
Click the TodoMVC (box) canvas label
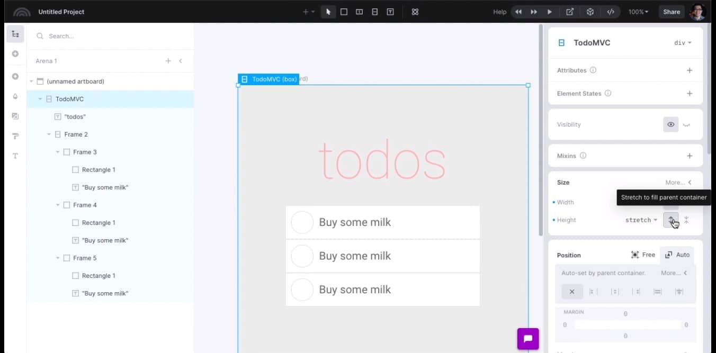pos(268,79)
